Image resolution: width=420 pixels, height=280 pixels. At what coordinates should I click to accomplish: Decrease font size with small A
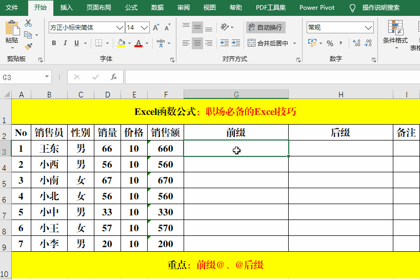[167, 27]
